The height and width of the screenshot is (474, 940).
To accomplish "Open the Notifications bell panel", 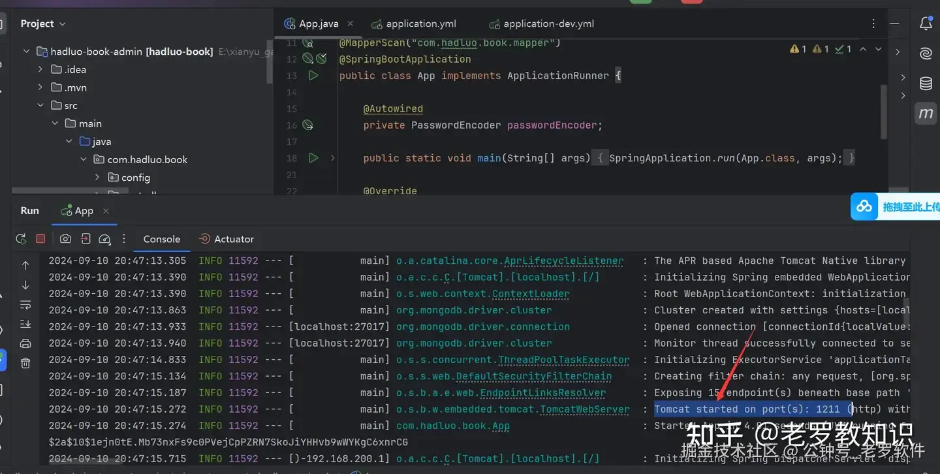I will click(x=926, y=24).
